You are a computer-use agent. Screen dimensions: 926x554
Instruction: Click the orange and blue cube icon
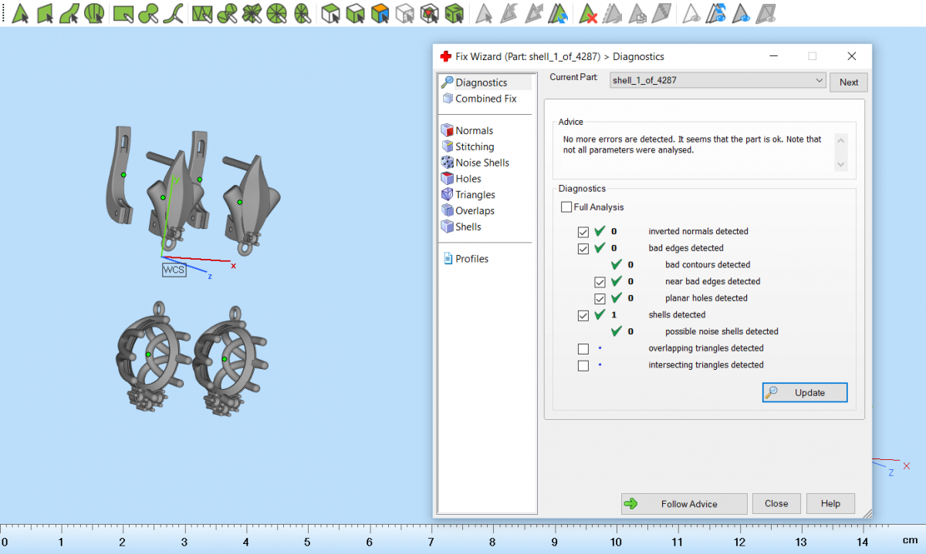[379, 13]
